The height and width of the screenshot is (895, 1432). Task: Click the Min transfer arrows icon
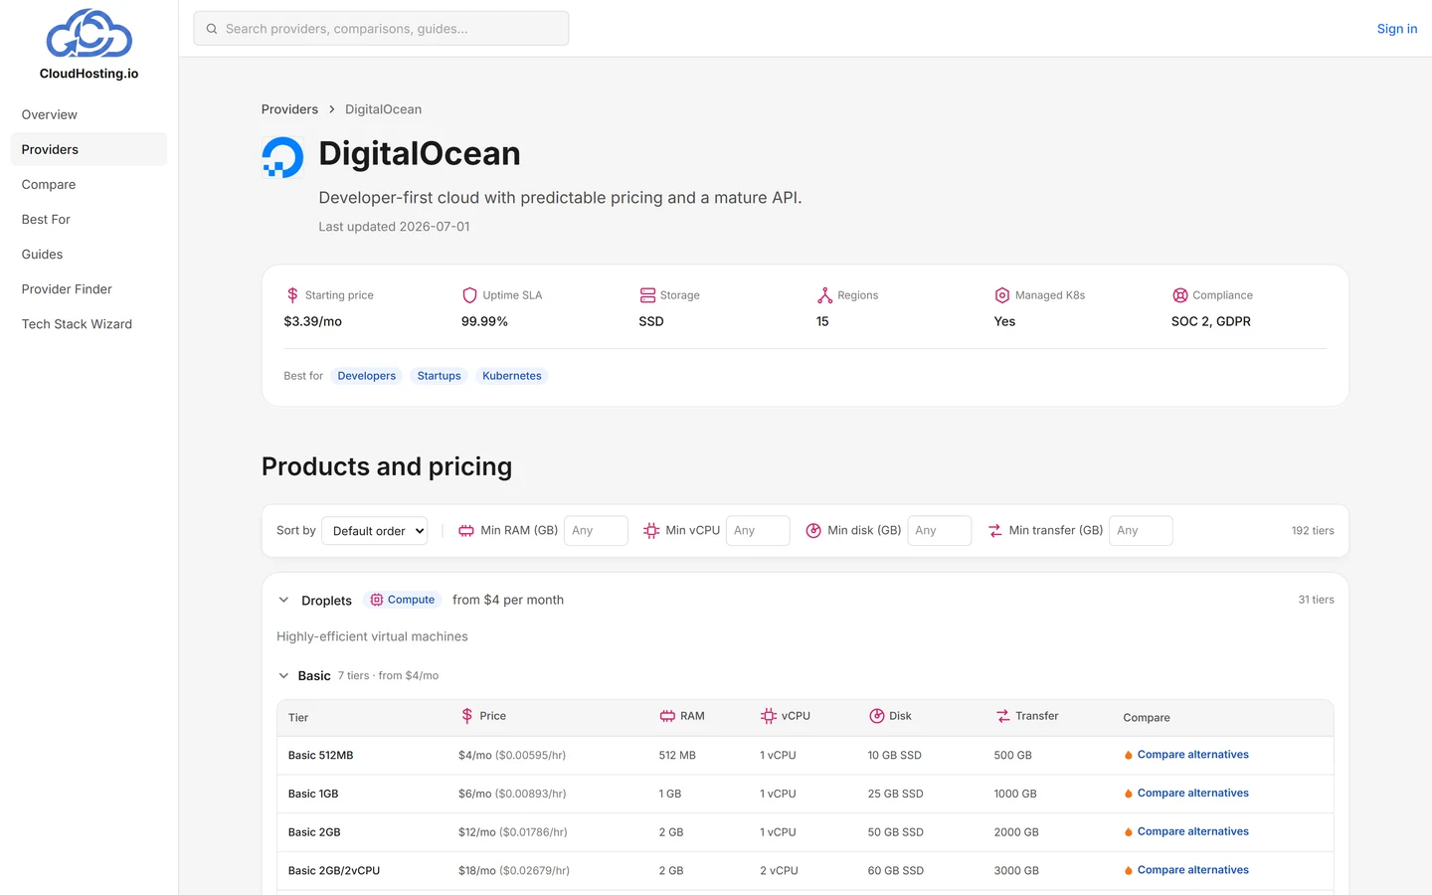tap(995, 531)
